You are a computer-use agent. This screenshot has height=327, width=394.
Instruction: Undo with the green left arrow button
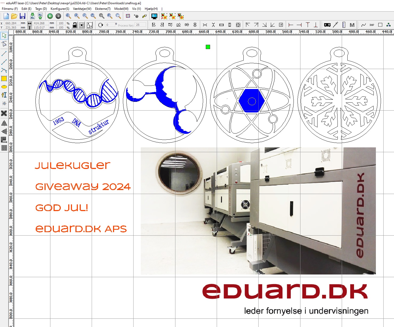click(x=50, y=16)
